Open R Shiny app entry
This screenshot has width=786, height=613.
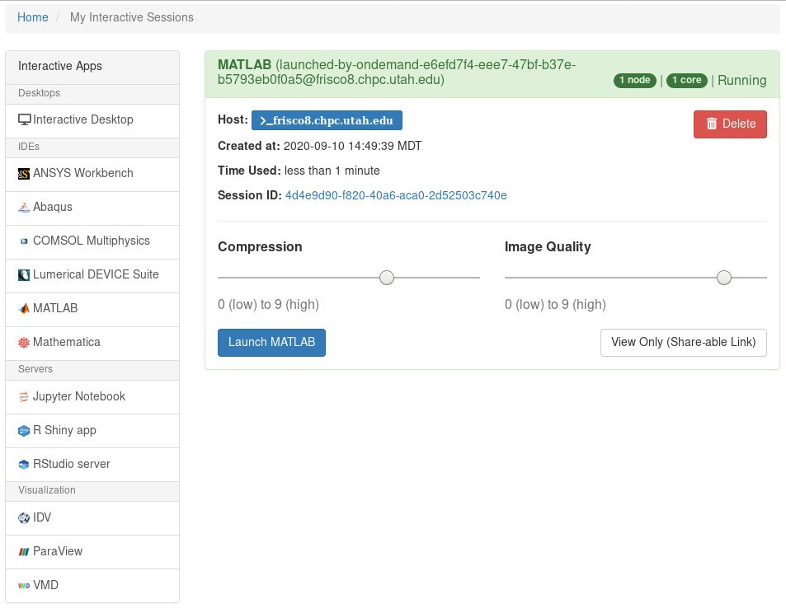92,431
